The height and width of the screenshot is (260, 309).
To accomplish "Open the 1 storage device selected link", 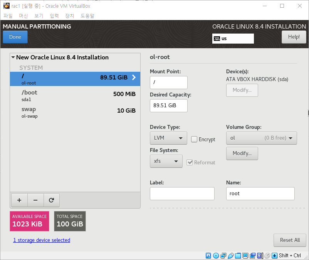I will (x=42, y=240).
